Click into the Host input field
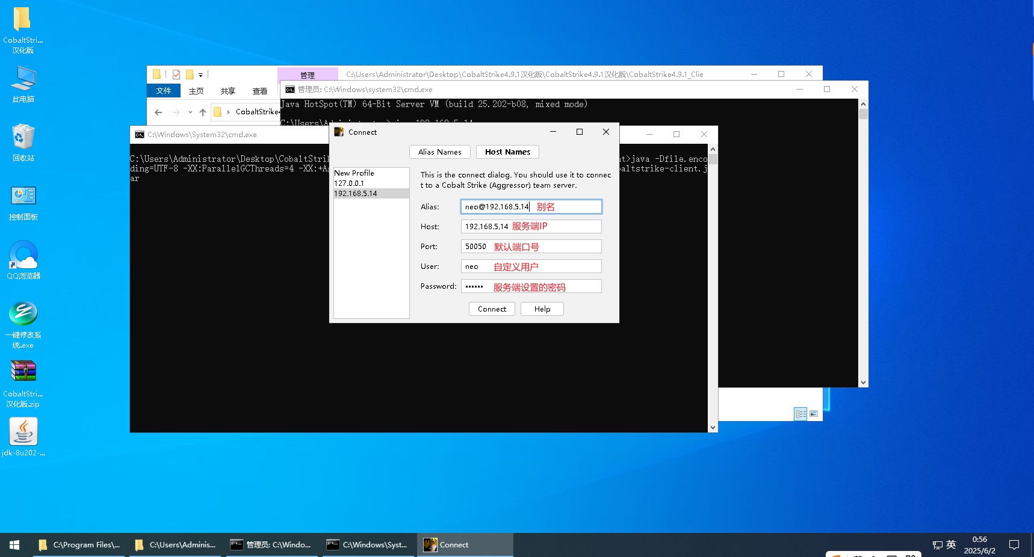Viewport: 1034px width, 557px height. point(531,227)
